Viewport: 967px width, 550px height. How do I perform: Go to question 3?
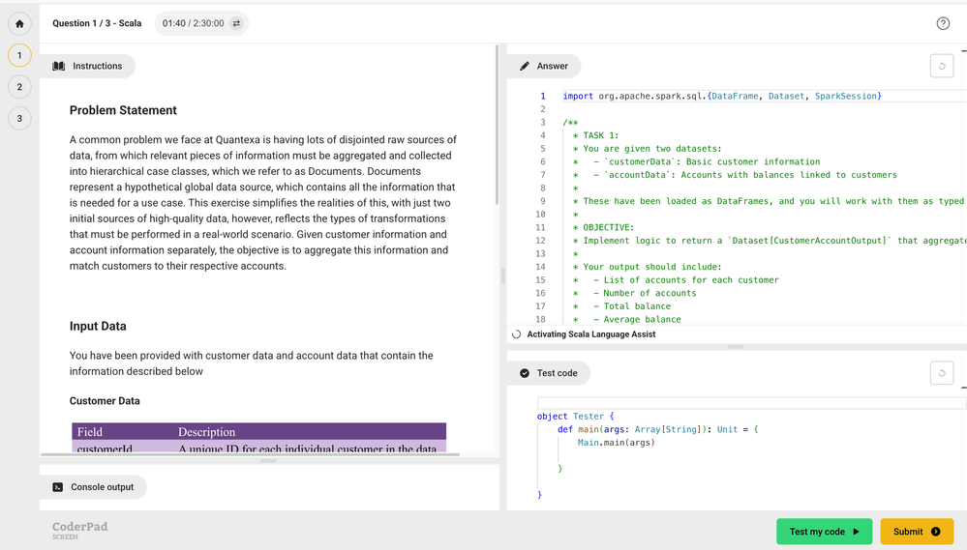tap(19, 118)
